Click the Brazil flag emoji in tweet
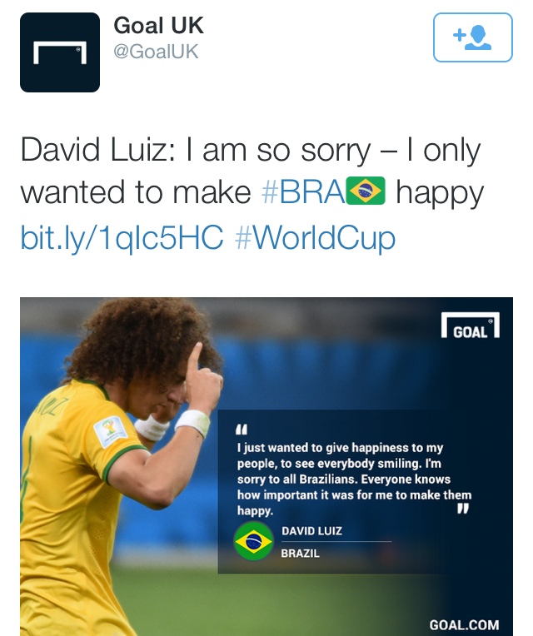Image resolution: width=533 pixels, height=636 pixels. click(x=366, y=191)
